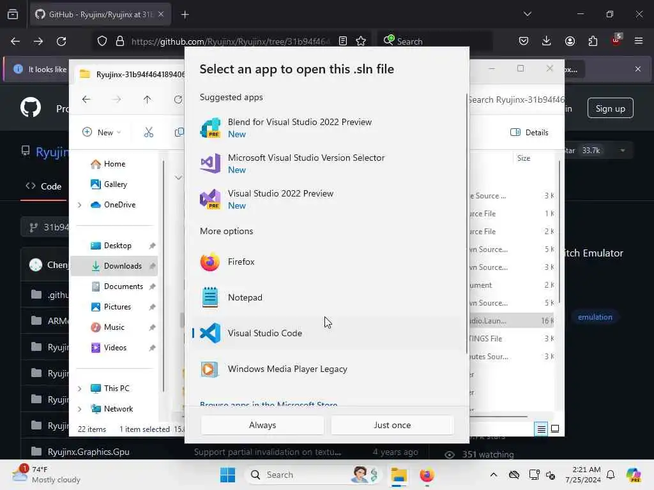
Task: Open File Explorer from taskbar
Action: tap(399, 475)
